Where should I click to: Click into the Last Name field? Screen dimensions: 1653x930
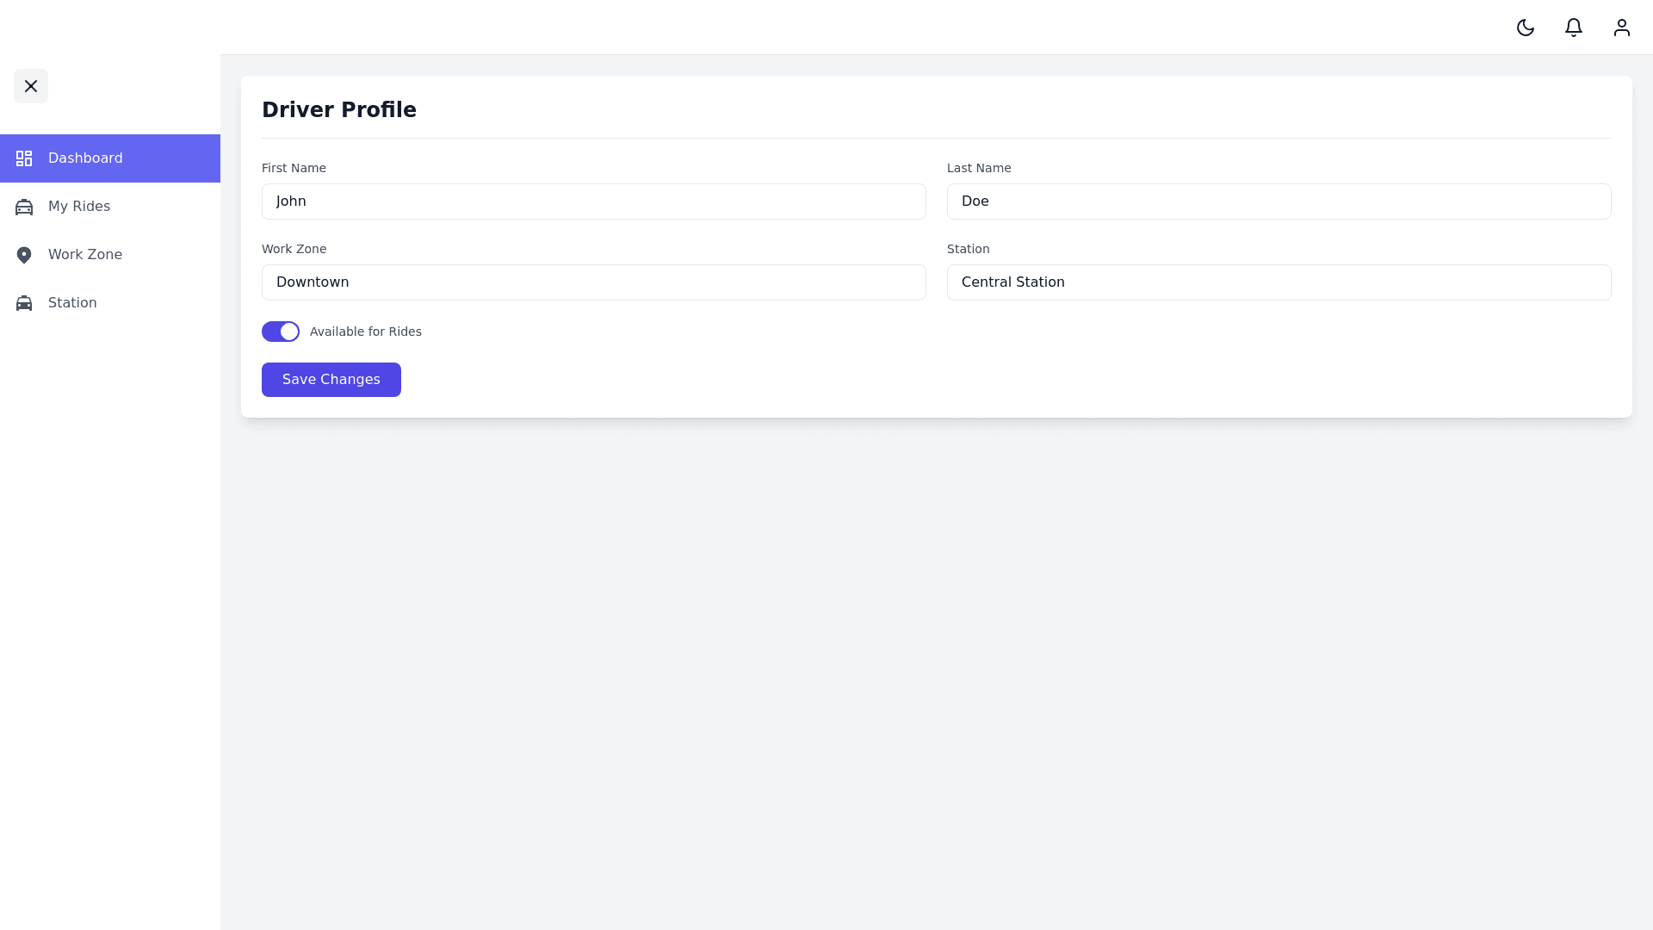point(1279,201)
